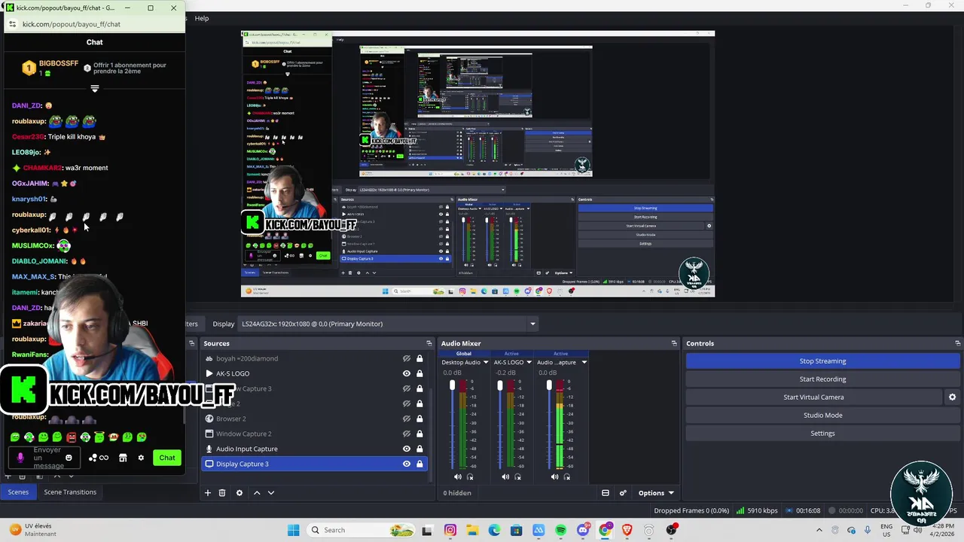
Task: Mute the AK-S LOGO audio channel
Action: point(505,477)
